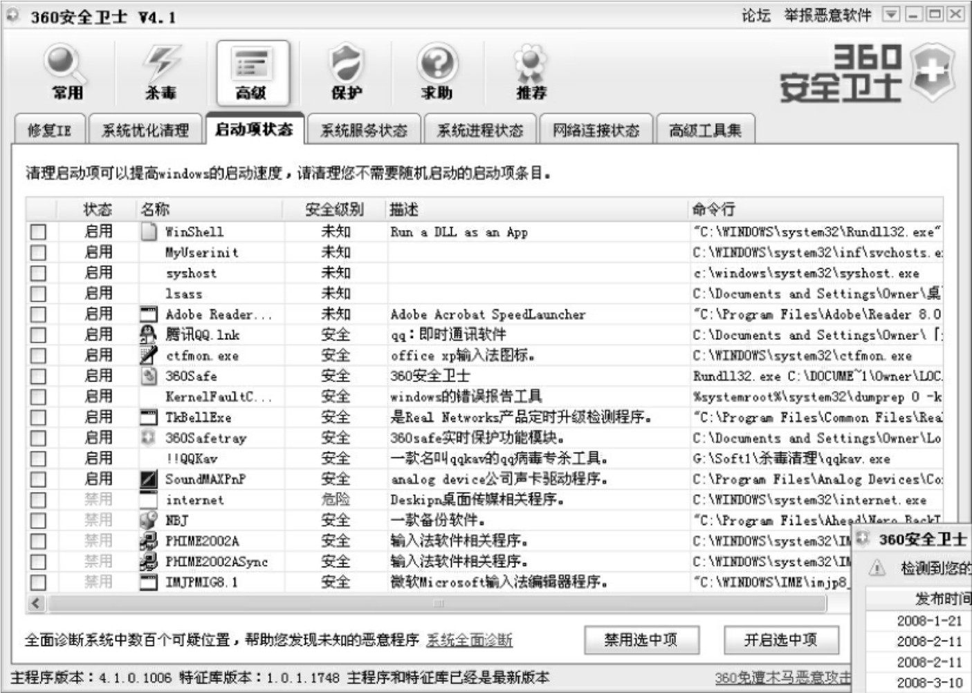Click the date 2008-3-10 in the popup
The height and width of the screenshot is (693, 972).
(929, 683)
